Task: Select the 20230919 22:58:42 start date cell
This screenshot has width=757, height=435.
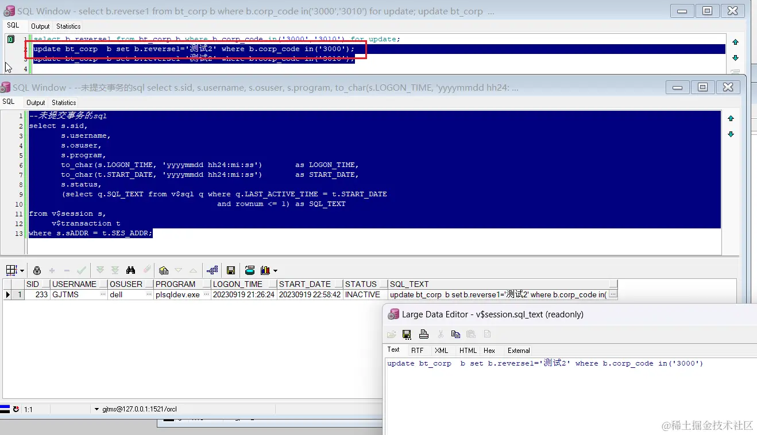Action: (310, 294)
